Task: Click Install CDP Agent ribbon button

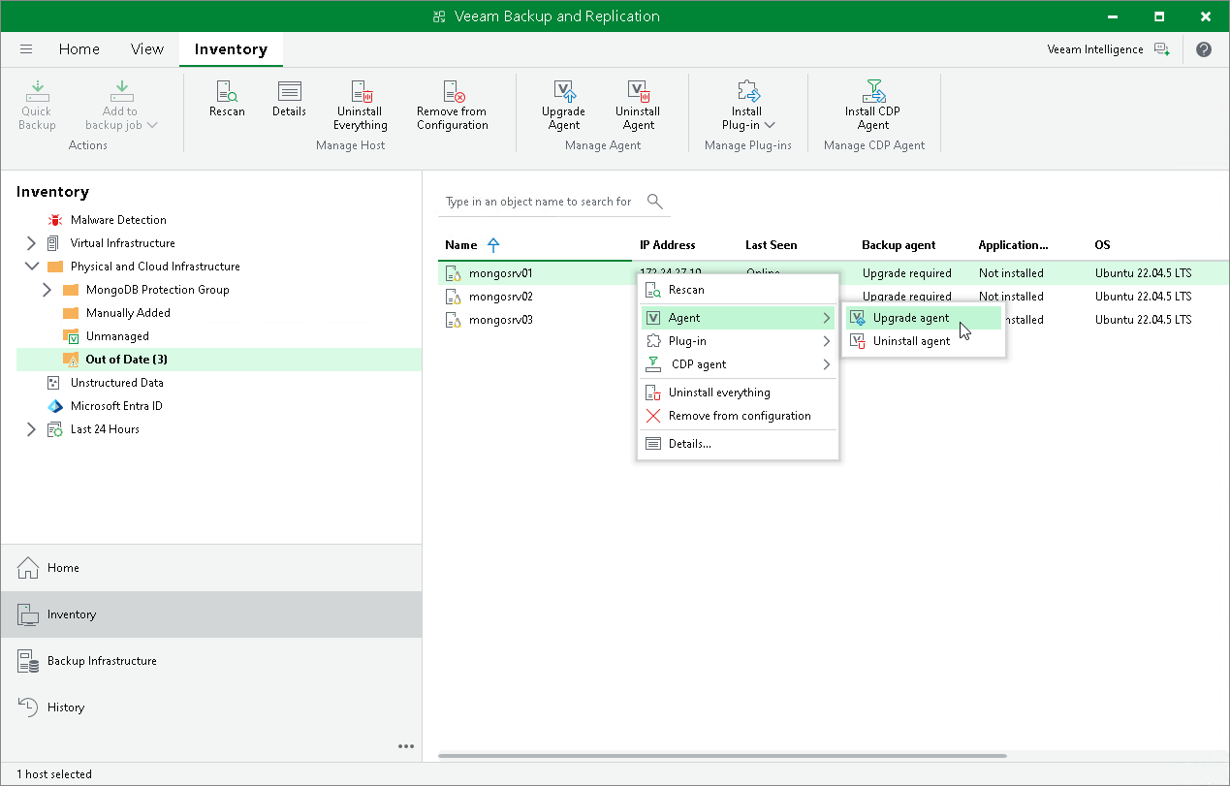Action: 872,106
